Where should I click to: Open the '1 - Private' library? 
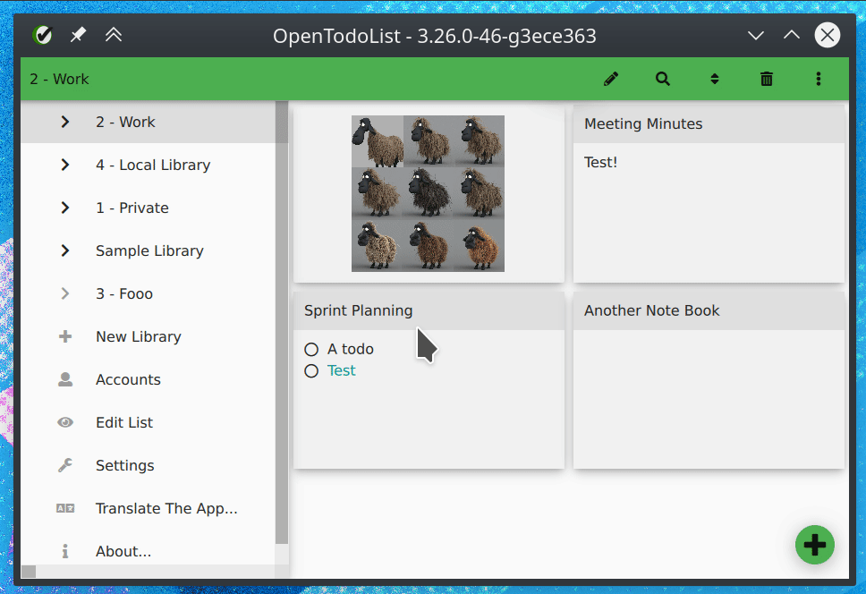coord(148,208)
